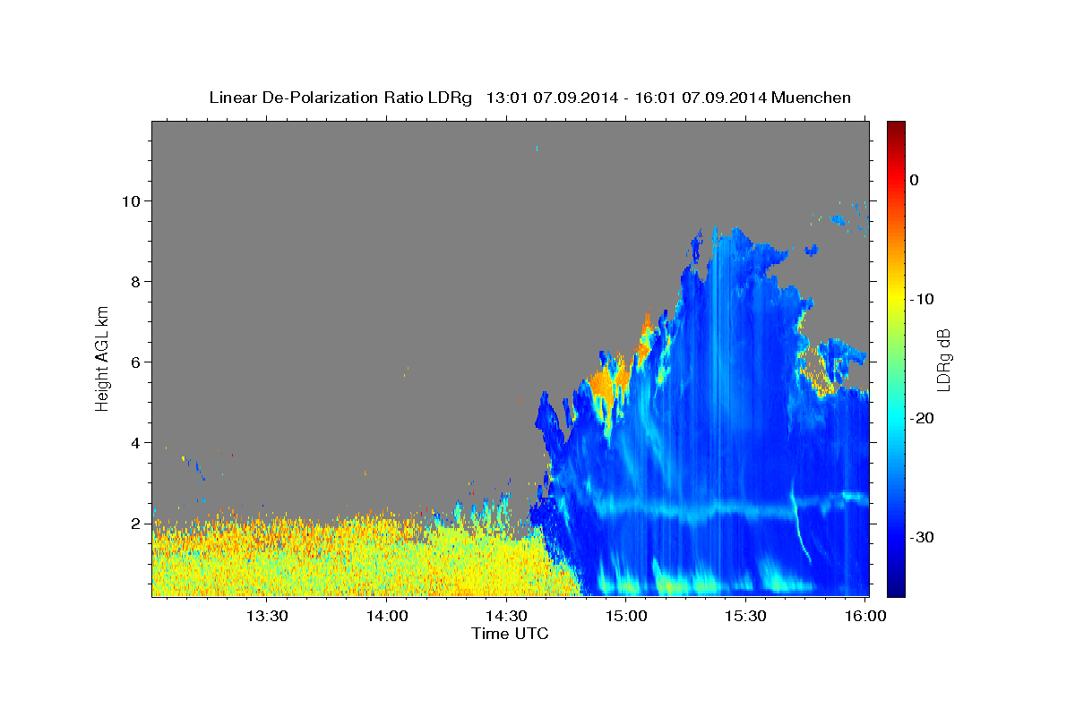Click the colorbar value -30

click(923, 537)
